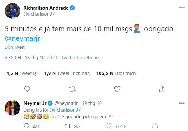The image size is (188, 131).
Task: View the 1,9 N Tweet Trích dẫn
Action: [x=67, y=73]
